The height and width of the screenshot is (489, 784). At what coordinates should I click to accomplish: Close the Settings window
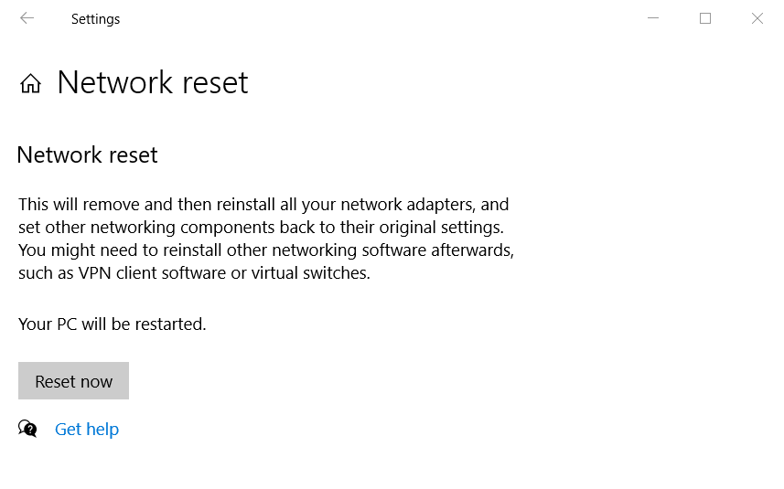coord(757,18)
